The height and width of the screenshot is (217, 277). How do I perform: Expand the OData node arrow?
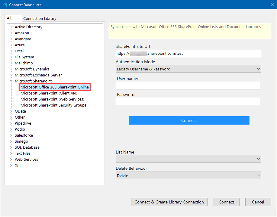(11, 111)
